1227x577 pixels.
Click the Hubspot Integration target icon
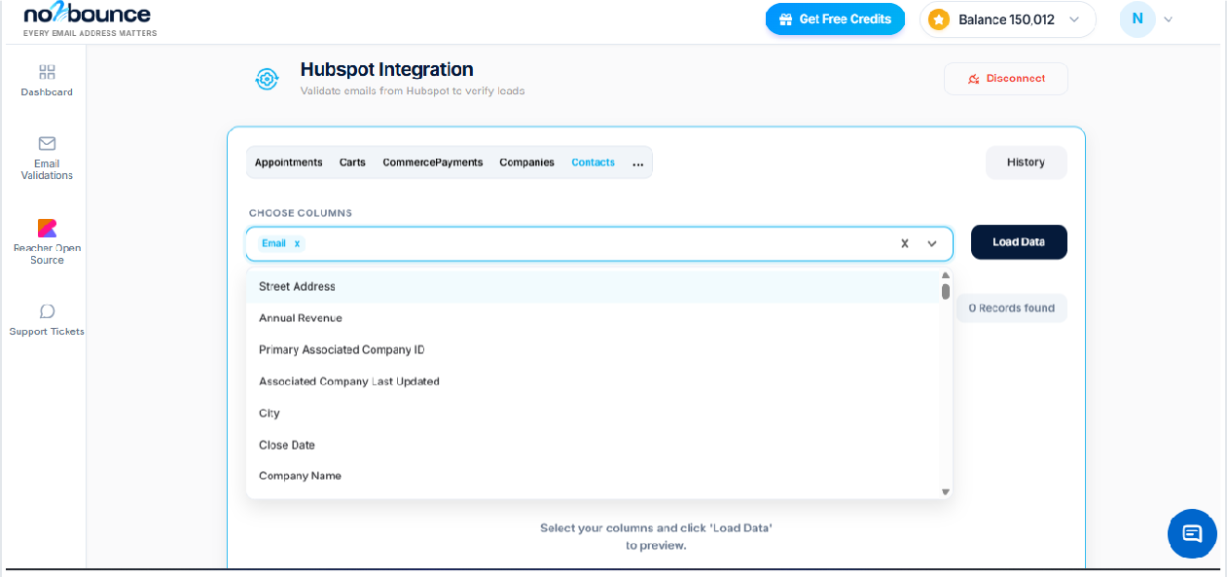(x=267, y=79)
